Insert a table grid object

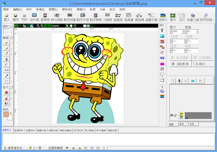coord(162,69)
